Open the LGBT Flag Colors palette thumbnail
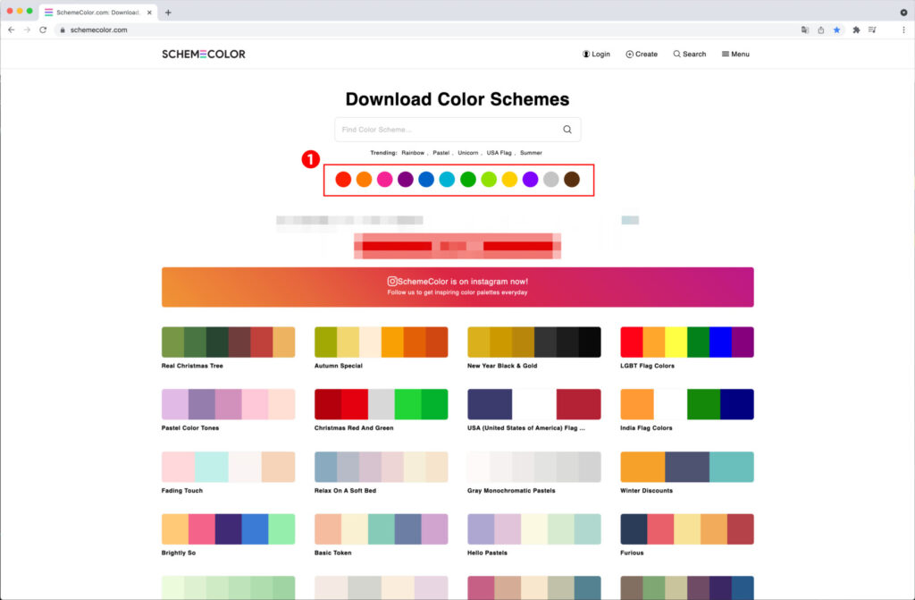The height and width of the screenshot is (600, 915). click(687, 342)
